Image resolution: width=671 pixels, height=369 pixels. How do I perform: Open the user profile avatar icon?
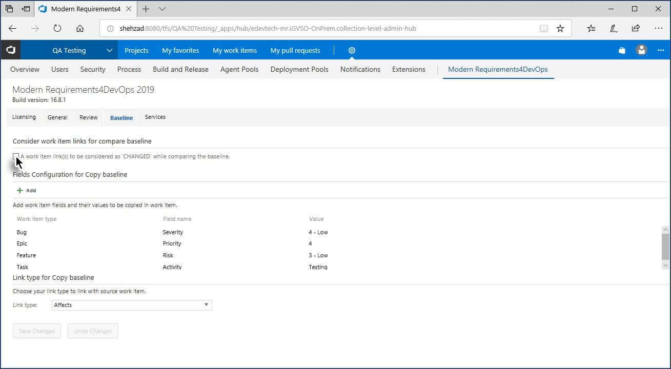(641, 50)
